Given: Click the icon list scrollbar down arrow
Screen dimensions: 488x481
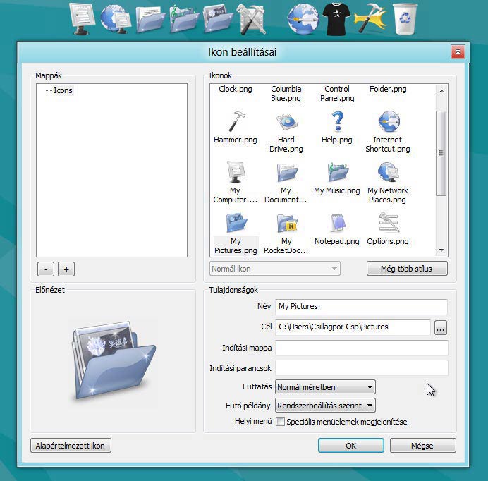Looking at the screenshot, I should (x=441, y=250).
